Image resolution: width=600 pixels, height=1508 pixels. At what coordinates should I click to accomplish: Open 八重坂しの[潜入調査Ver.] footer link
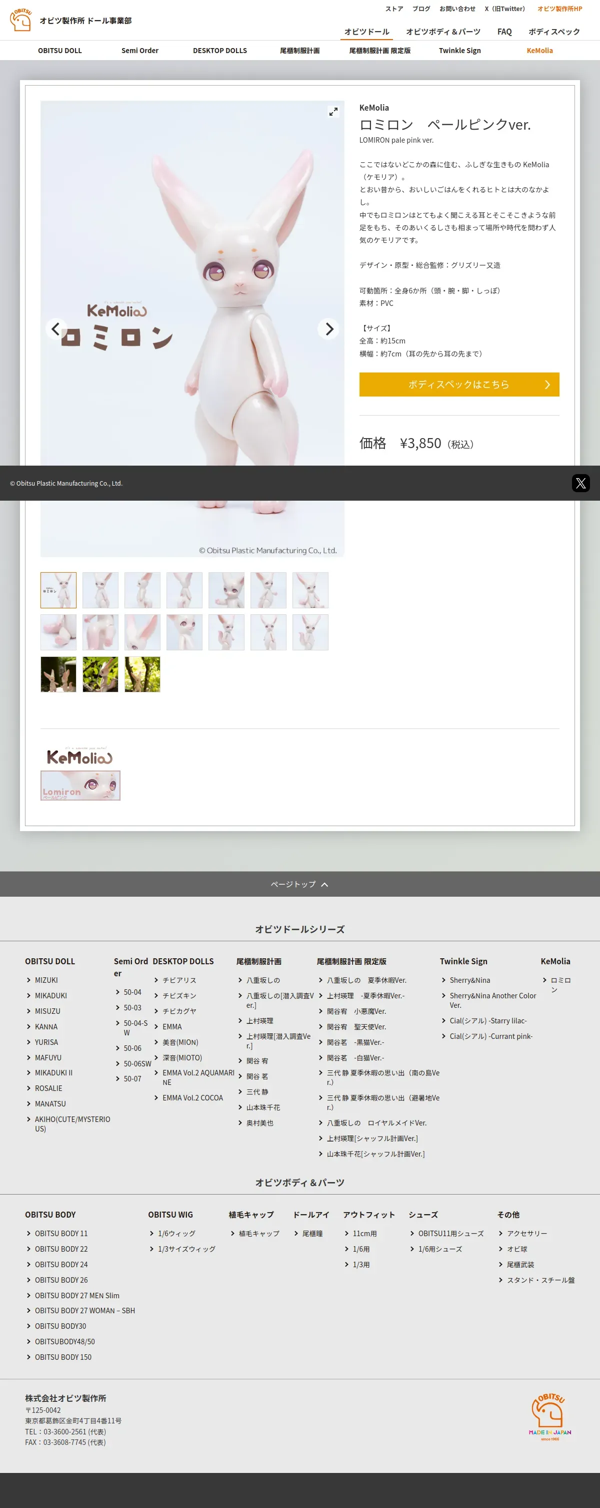tap(279, 1000)
